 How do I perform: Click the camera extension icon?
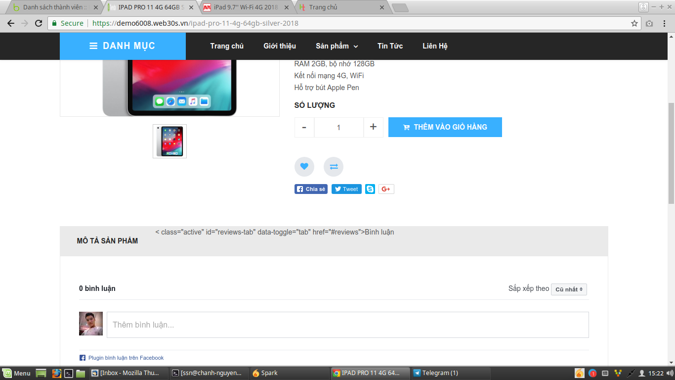tap(649, 23)
